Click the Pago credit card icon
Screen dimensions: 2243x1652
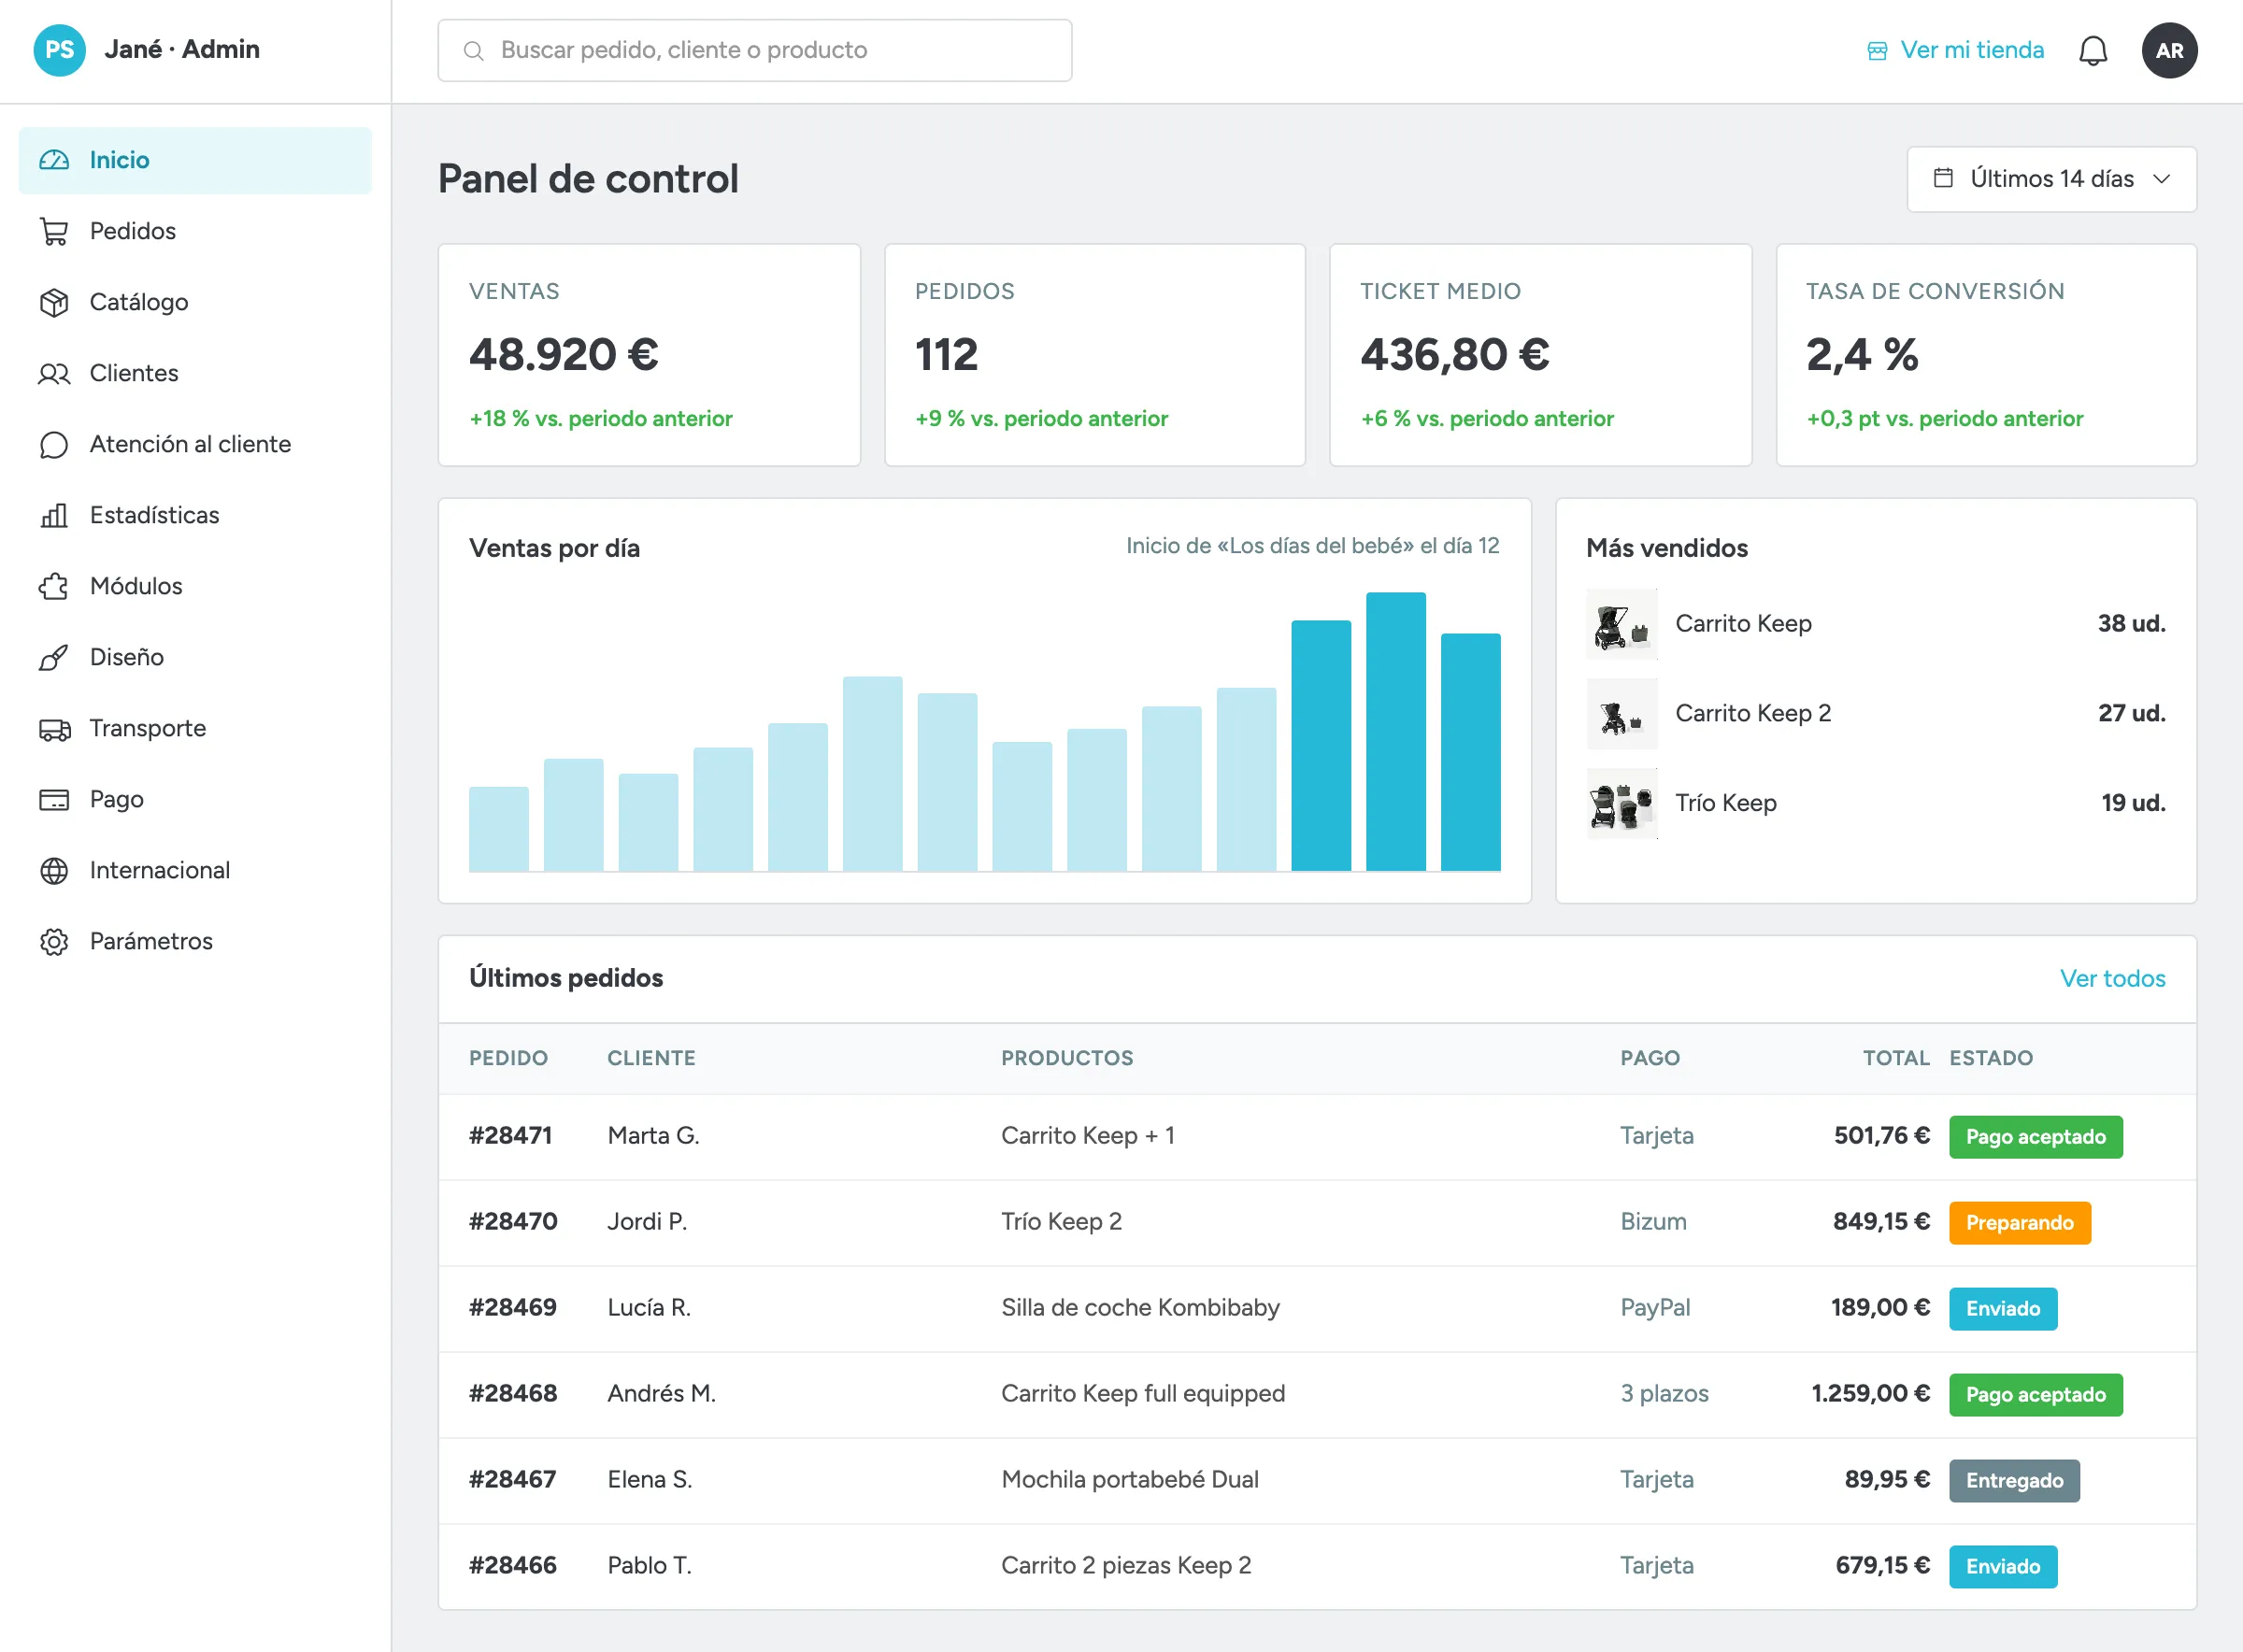coord(54,799)
